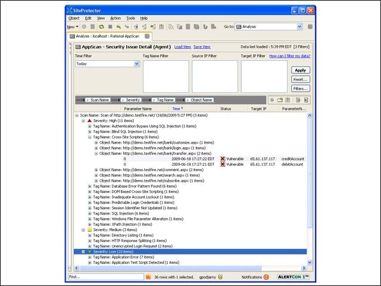This screenshot has height=286, width=381.
Task: Click the green back arrow toolbar icon
Action: point(118,27)
